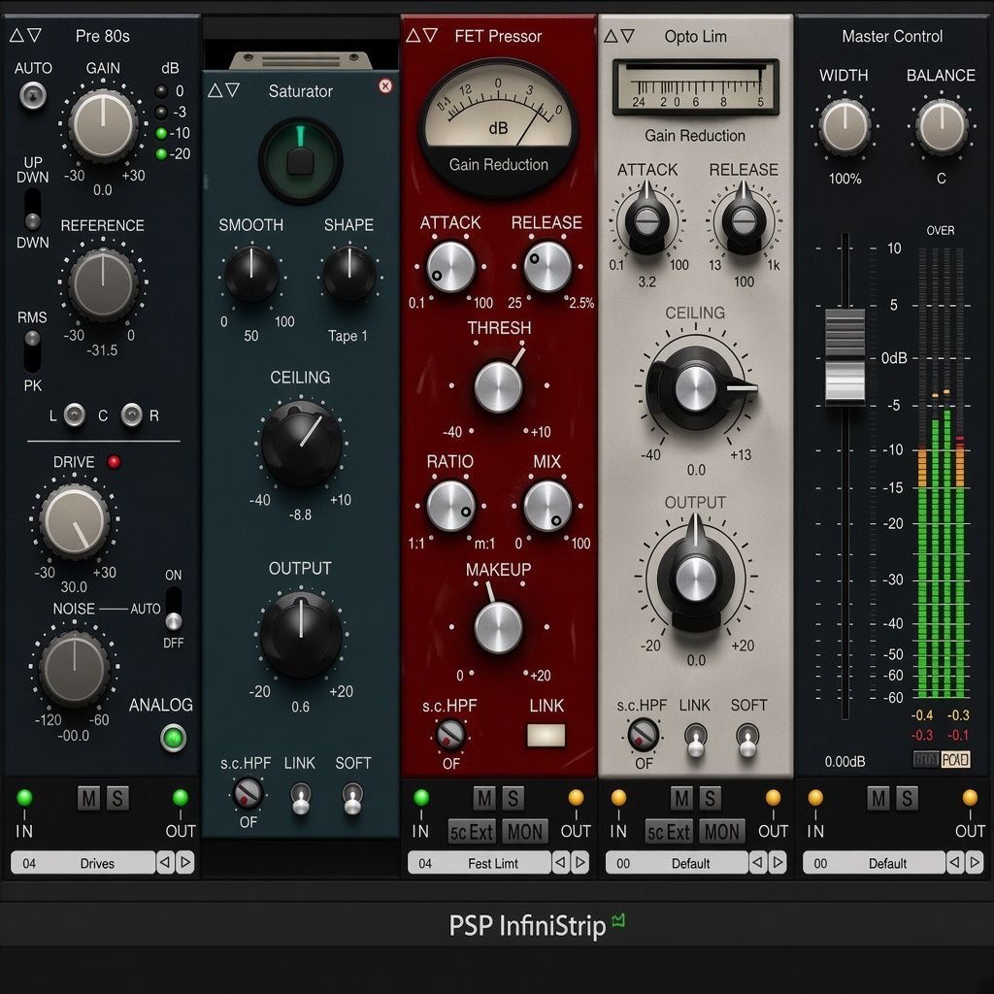Click the Pre 80s IN green LED
This screenshot has height=994, width=994.
24,798
